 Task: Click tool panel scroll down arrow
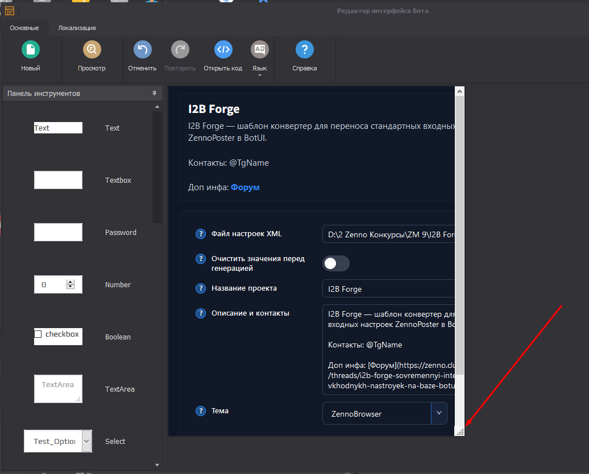pyautogui.click(x=157, y=465)
